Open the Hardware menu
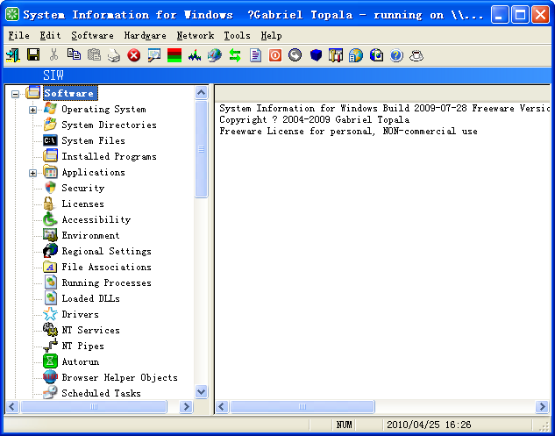Screen dimensions: 555x436 (145, 35)
